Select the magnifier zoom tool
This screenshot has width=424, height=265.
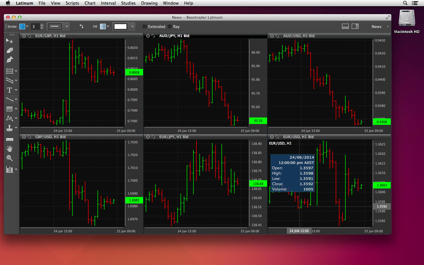[x=9, y=158]
